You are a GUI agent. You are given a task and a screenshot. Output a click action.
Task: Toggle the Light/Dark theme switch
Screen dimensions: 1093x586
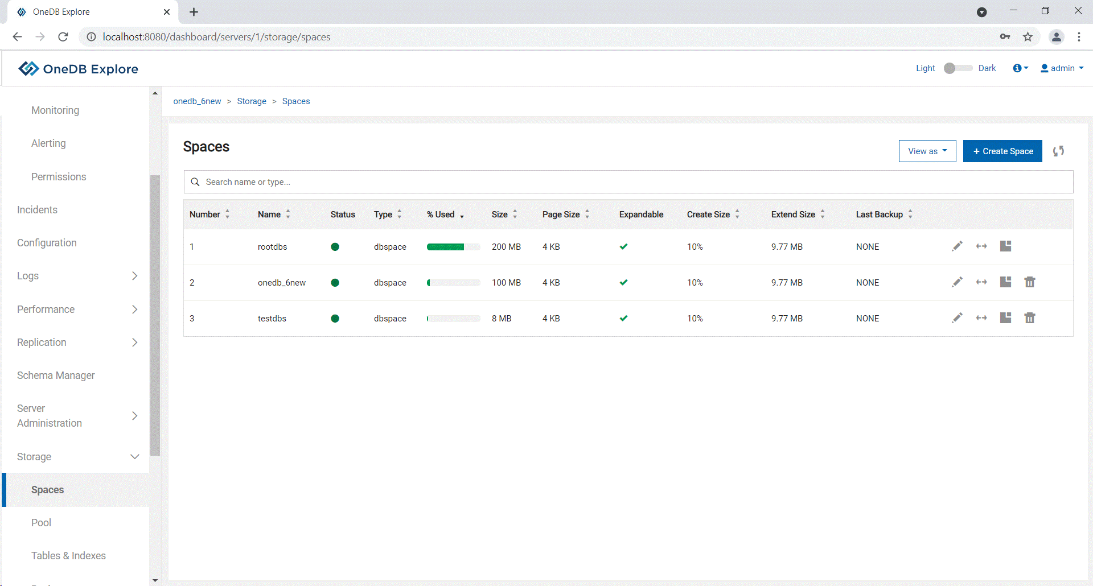point(958,68)
